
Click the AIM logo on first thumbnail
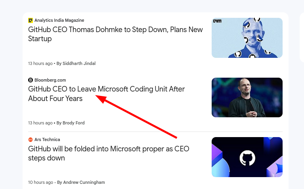217,21
